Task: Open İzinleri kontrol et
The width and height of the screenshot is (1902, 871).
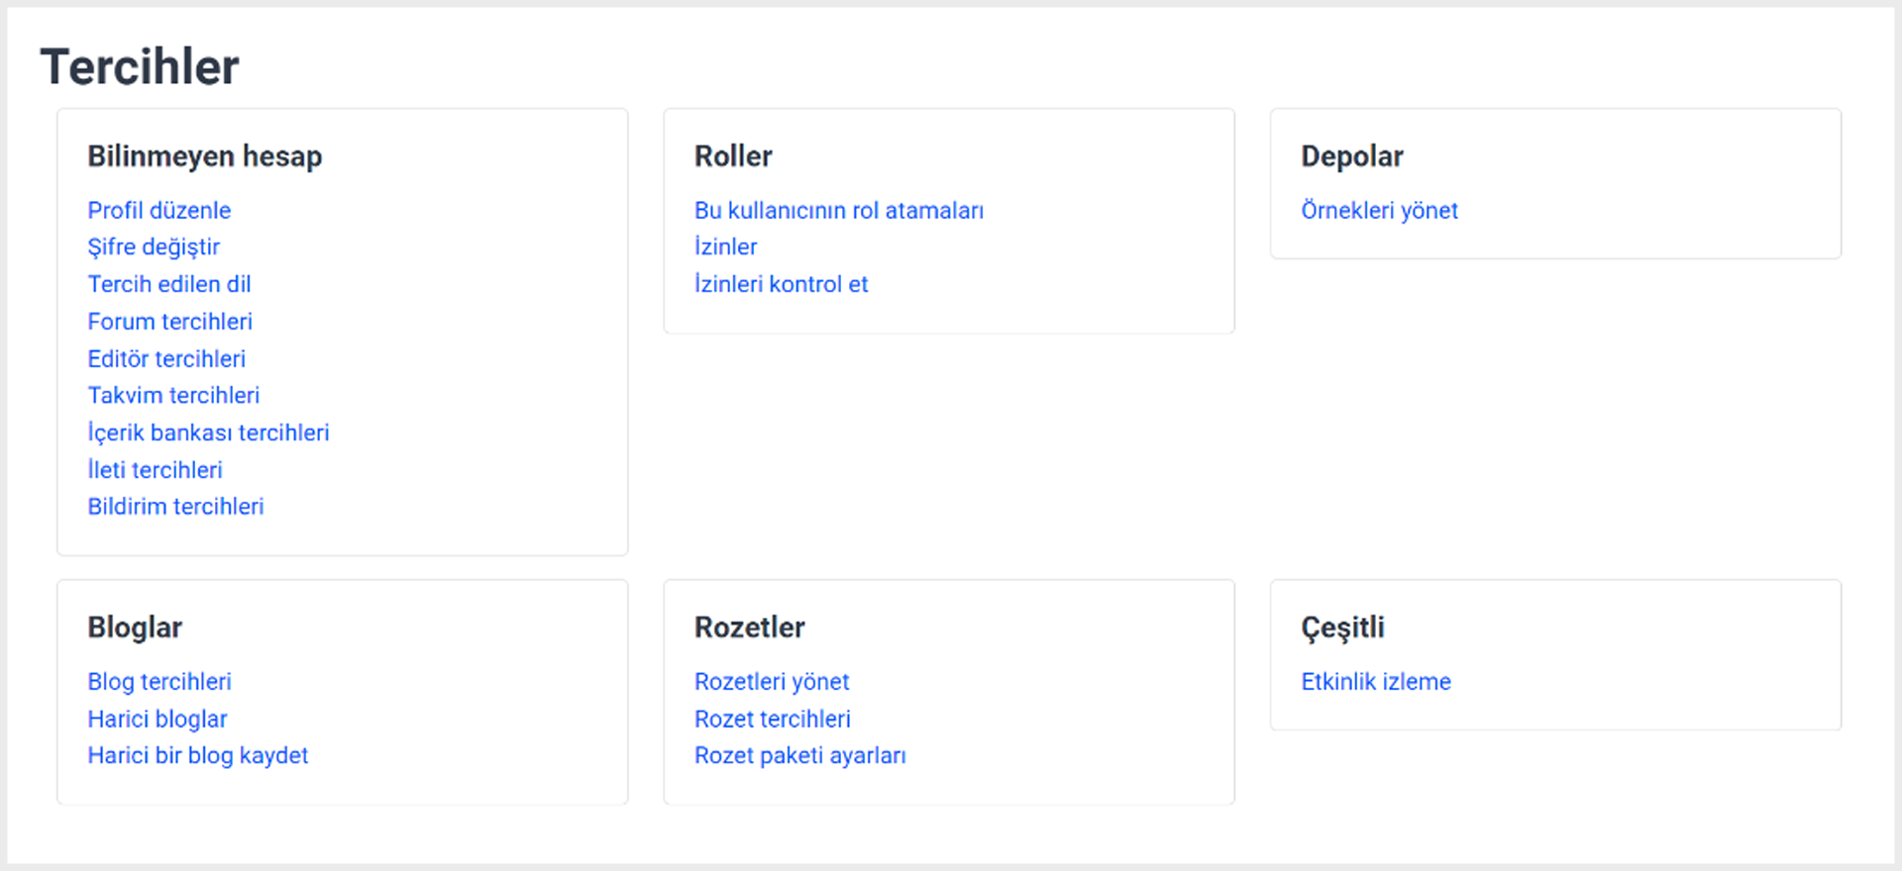Action: pos(781,284)
